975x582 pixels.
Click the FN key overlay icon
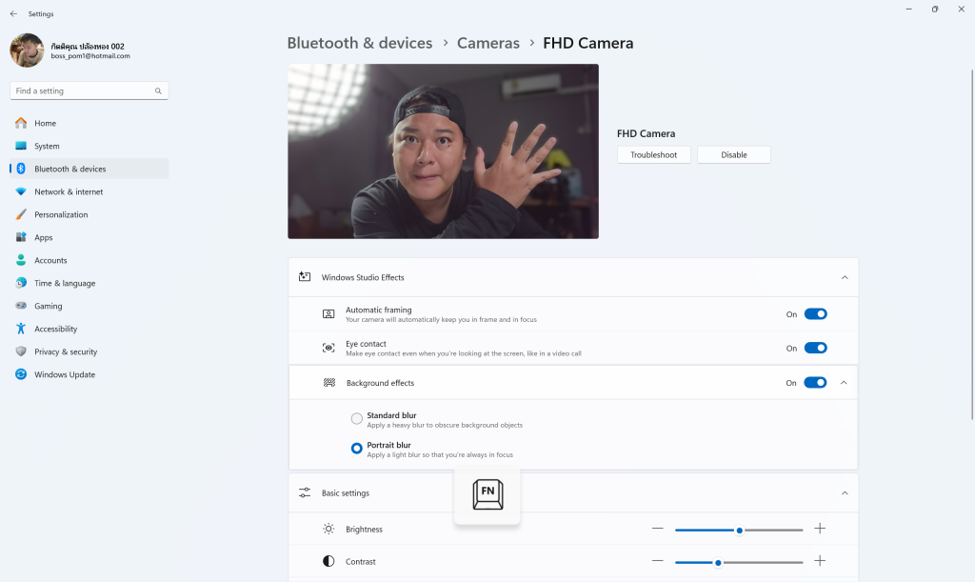[487, 494]
